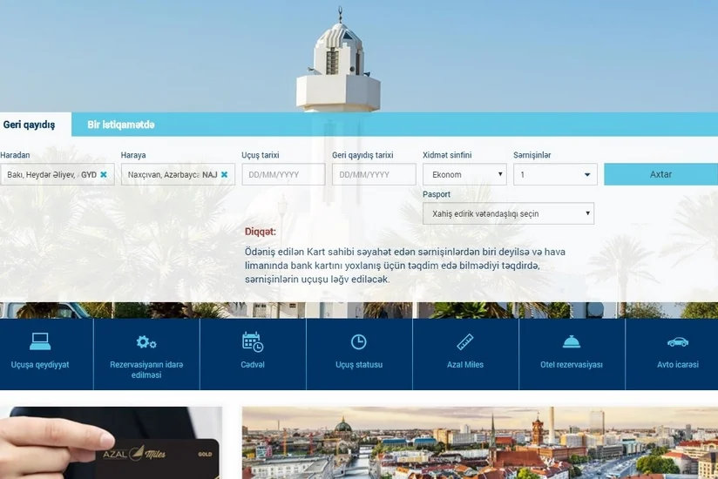Open Rezervasiyanın idarə edilməsi link
718x479 pixels.
tap(146, 369)
